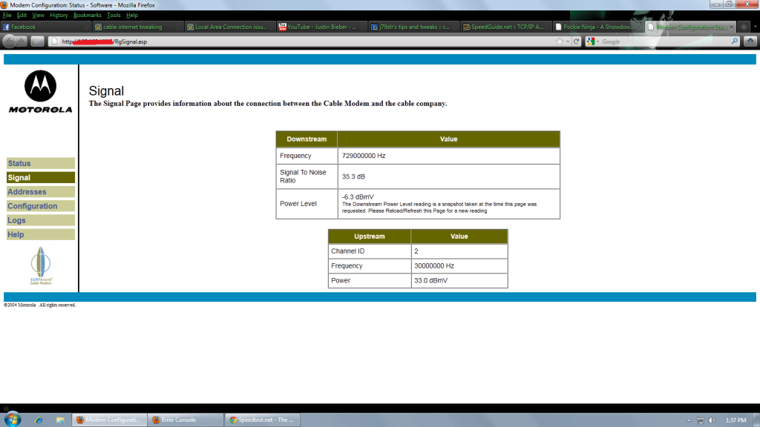This screenshot has height=427, width=760.
Task: Open the new tab button
Action: [x=744, y=27]
